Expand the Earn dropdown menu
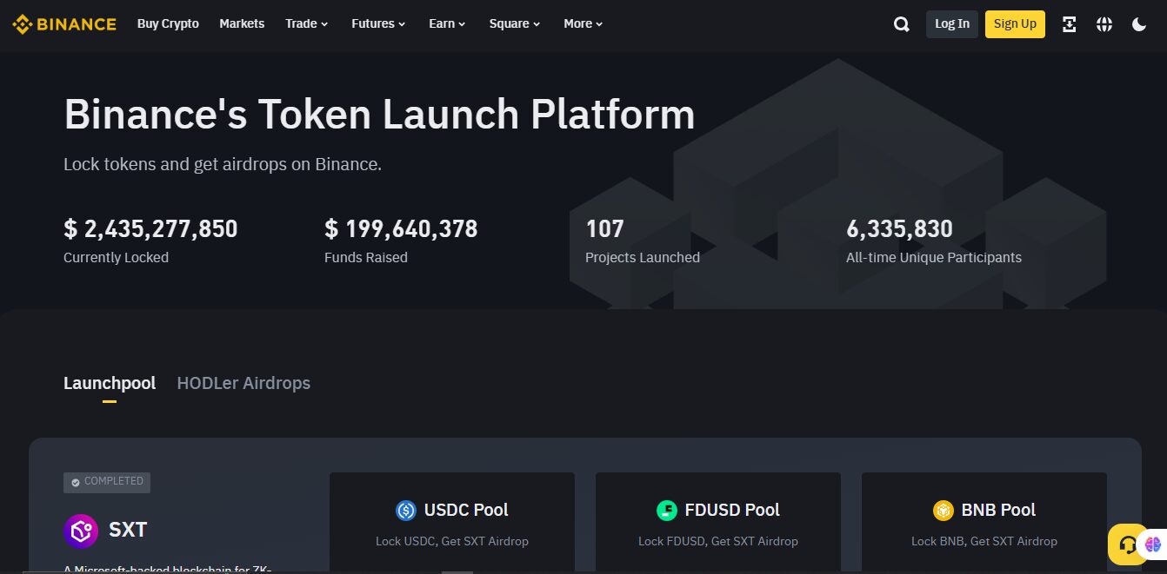 [447, 23]
